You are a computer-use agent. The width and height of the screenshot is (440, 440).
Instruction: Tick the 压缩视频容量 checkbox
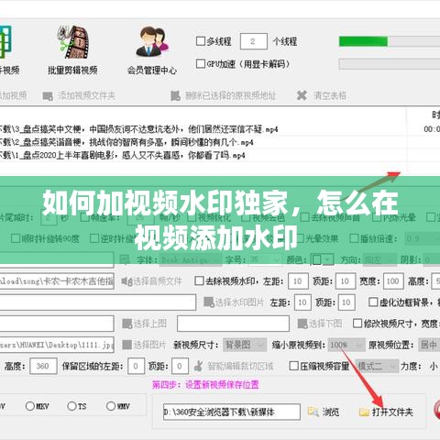coord(293,366)
